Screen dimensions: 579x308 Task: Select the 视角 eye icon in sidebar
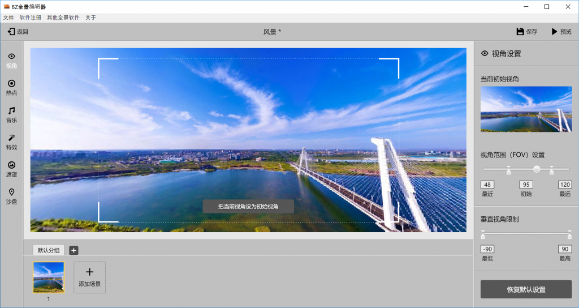pos(11,56)
